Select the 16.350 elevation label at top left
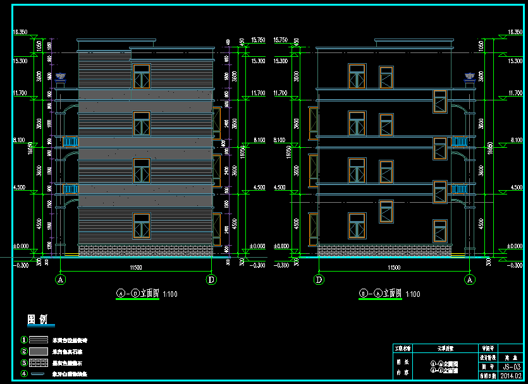 pos(20,32)
